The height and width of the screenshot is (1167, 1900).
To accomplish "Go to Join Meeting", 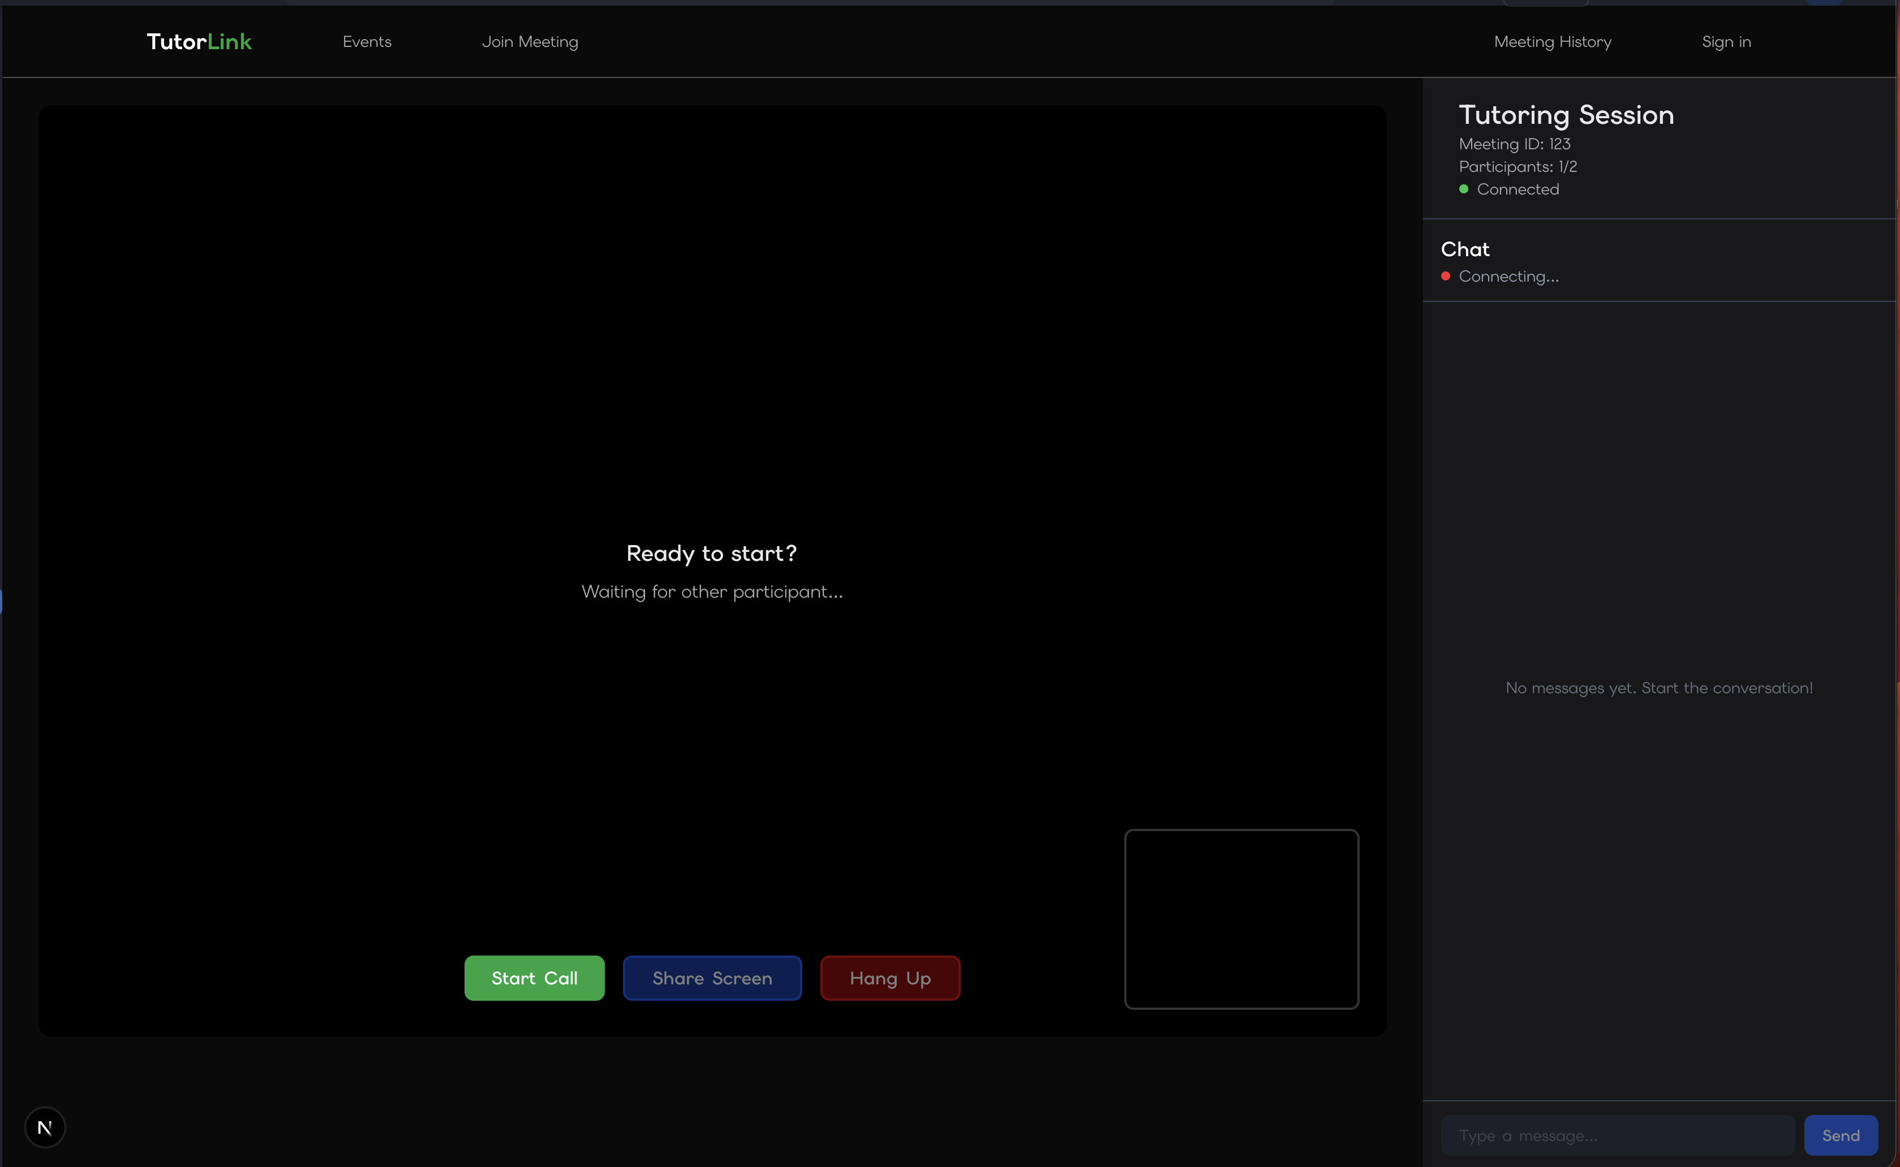I will [x=530, y=42].
